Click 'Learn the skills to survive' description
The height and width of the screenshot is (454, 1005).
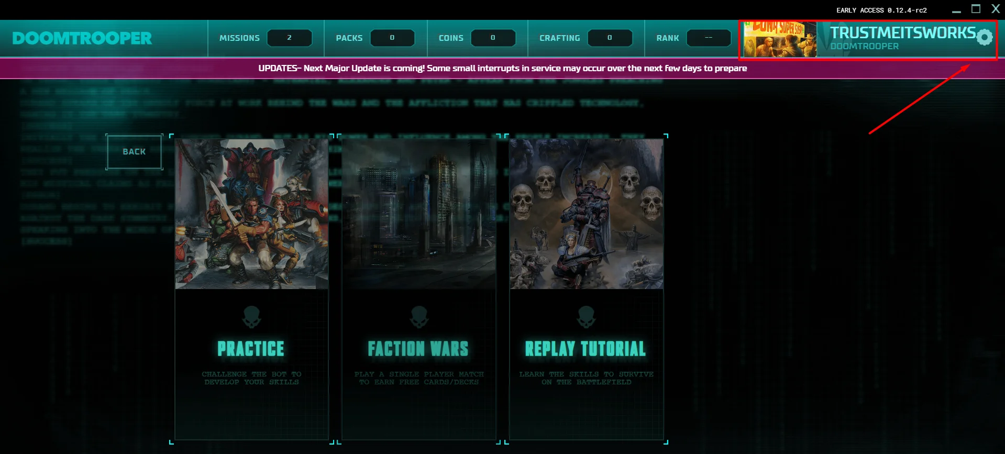coord(586,378)
